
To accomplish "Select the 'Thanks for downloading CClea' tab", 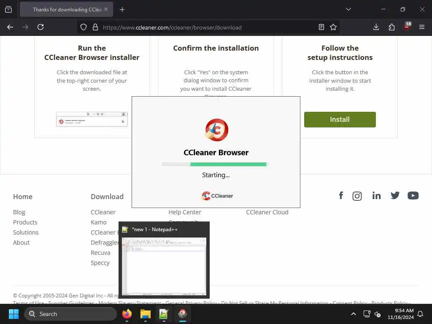I will 66,10.
